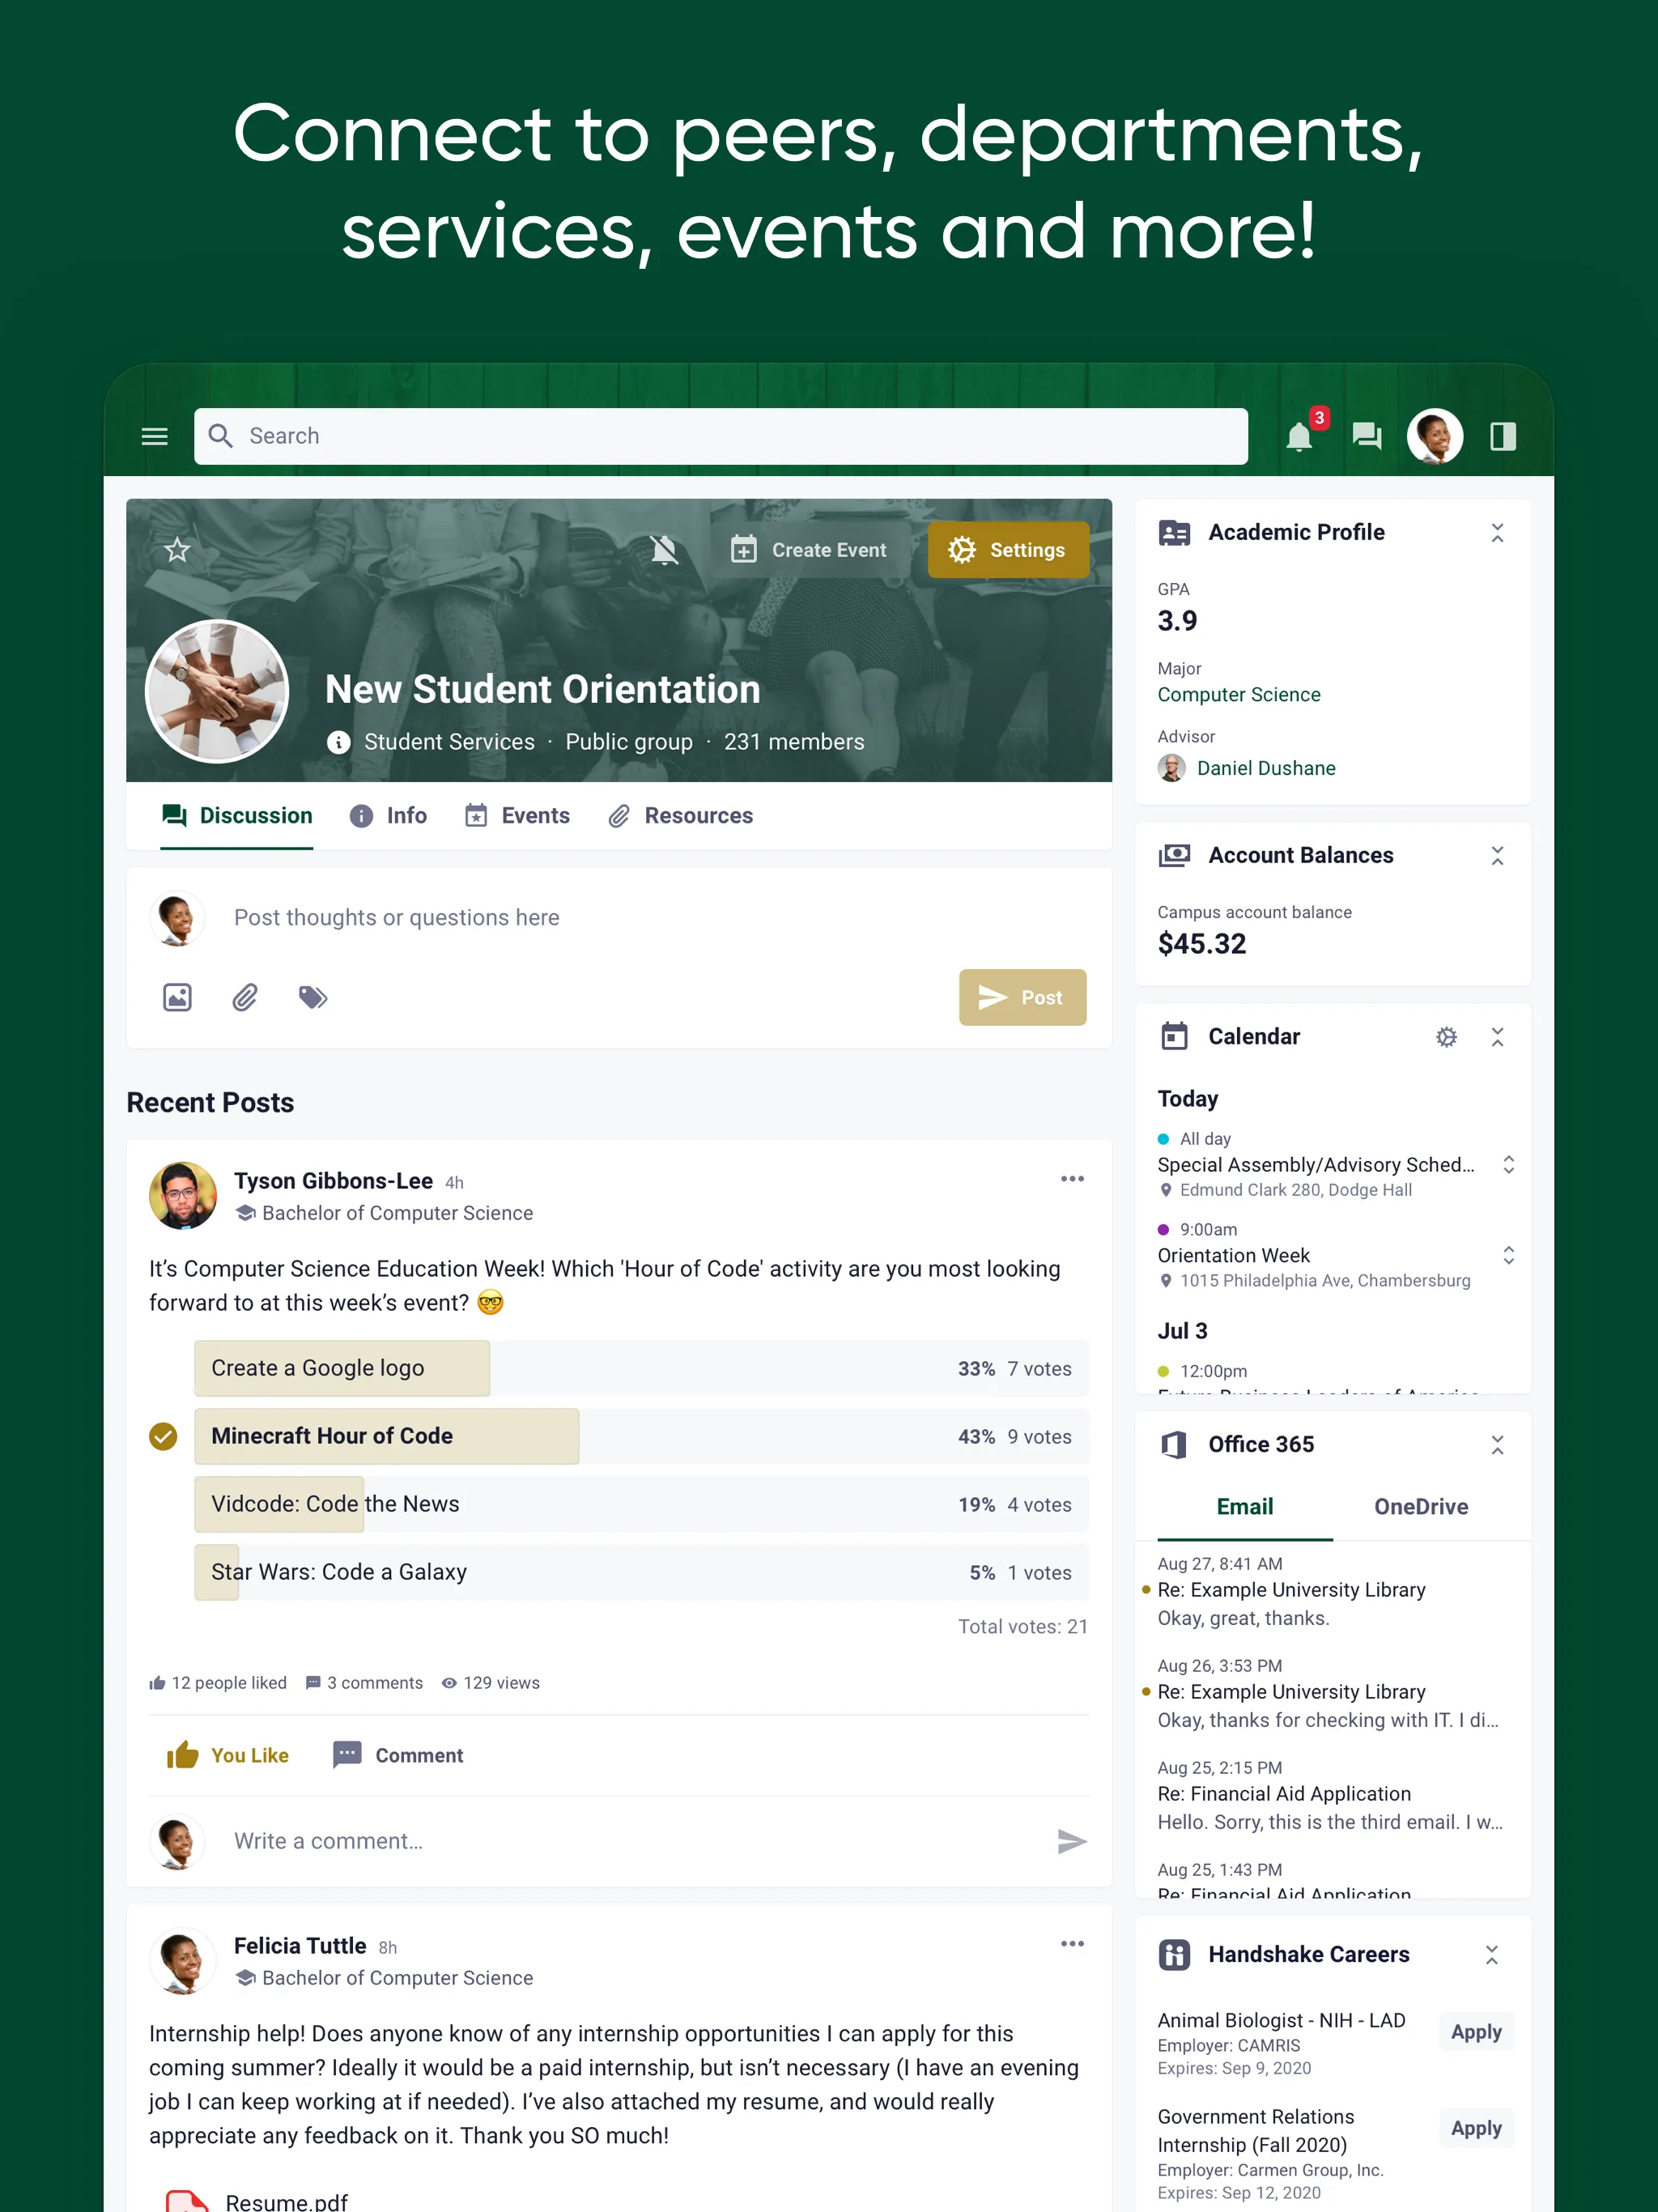Screen dimensions: 1658x2212
Task: Switch to OneDrive tab in Office 365
Action: pos(1421,1505)
